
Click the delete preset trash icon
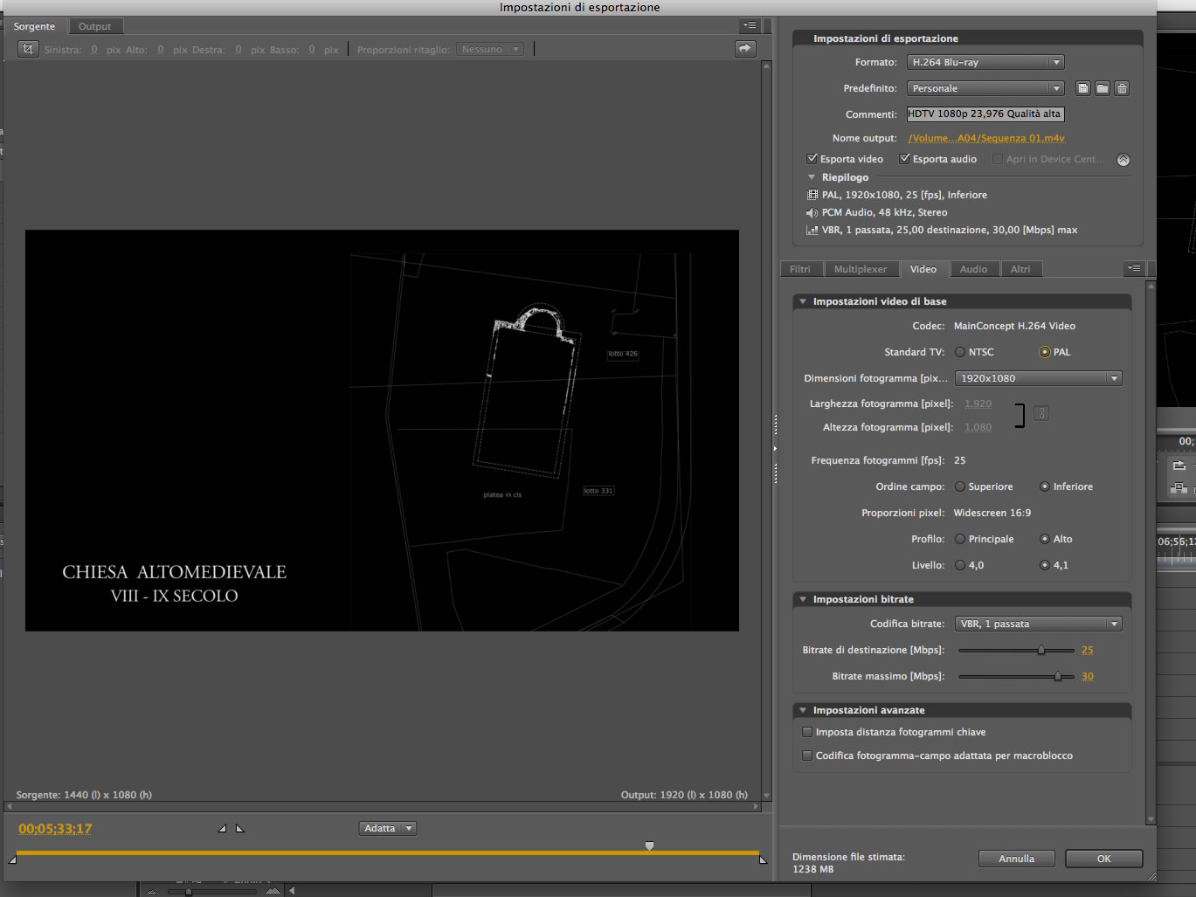tap(1123, 88)
